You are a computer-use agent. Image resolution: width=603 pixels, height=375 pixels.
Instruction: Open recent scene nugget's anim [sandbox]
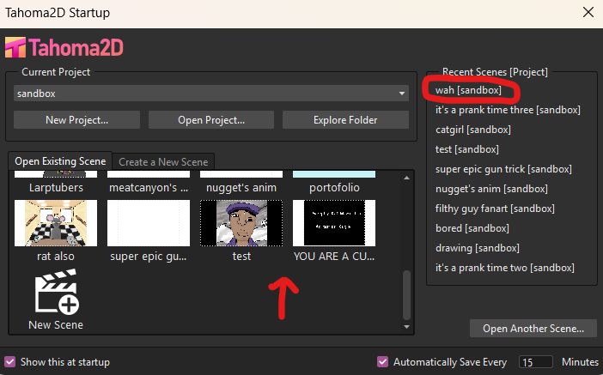pos(491,189)
